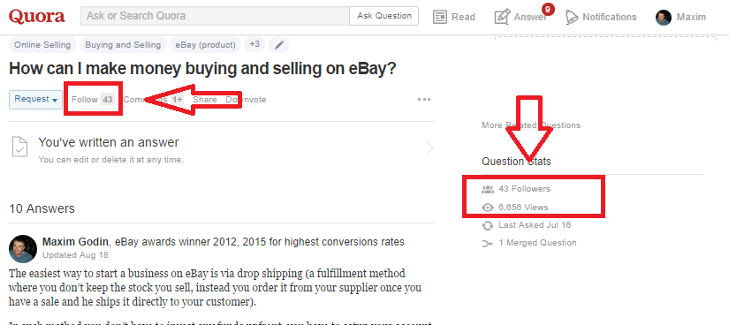Click the Ask Question button
The height and width of the screenshot is (325, 729).
tap(384, 16)
